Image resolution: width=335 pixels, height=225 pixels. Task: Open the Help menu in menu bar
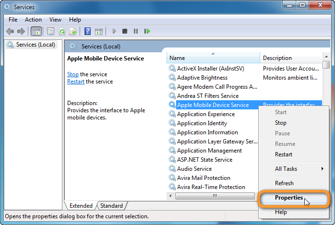75,20
